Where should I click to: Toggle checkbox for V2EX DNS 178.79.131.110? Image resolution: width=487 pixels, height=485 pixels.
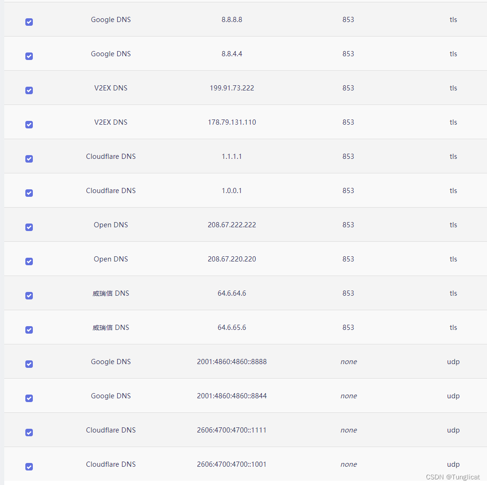tap(29, 125)
